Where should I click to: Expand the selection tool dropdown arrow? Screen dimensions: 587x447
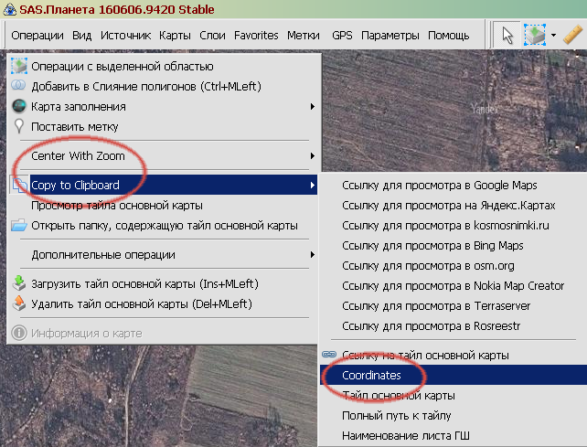coord(553,36)
